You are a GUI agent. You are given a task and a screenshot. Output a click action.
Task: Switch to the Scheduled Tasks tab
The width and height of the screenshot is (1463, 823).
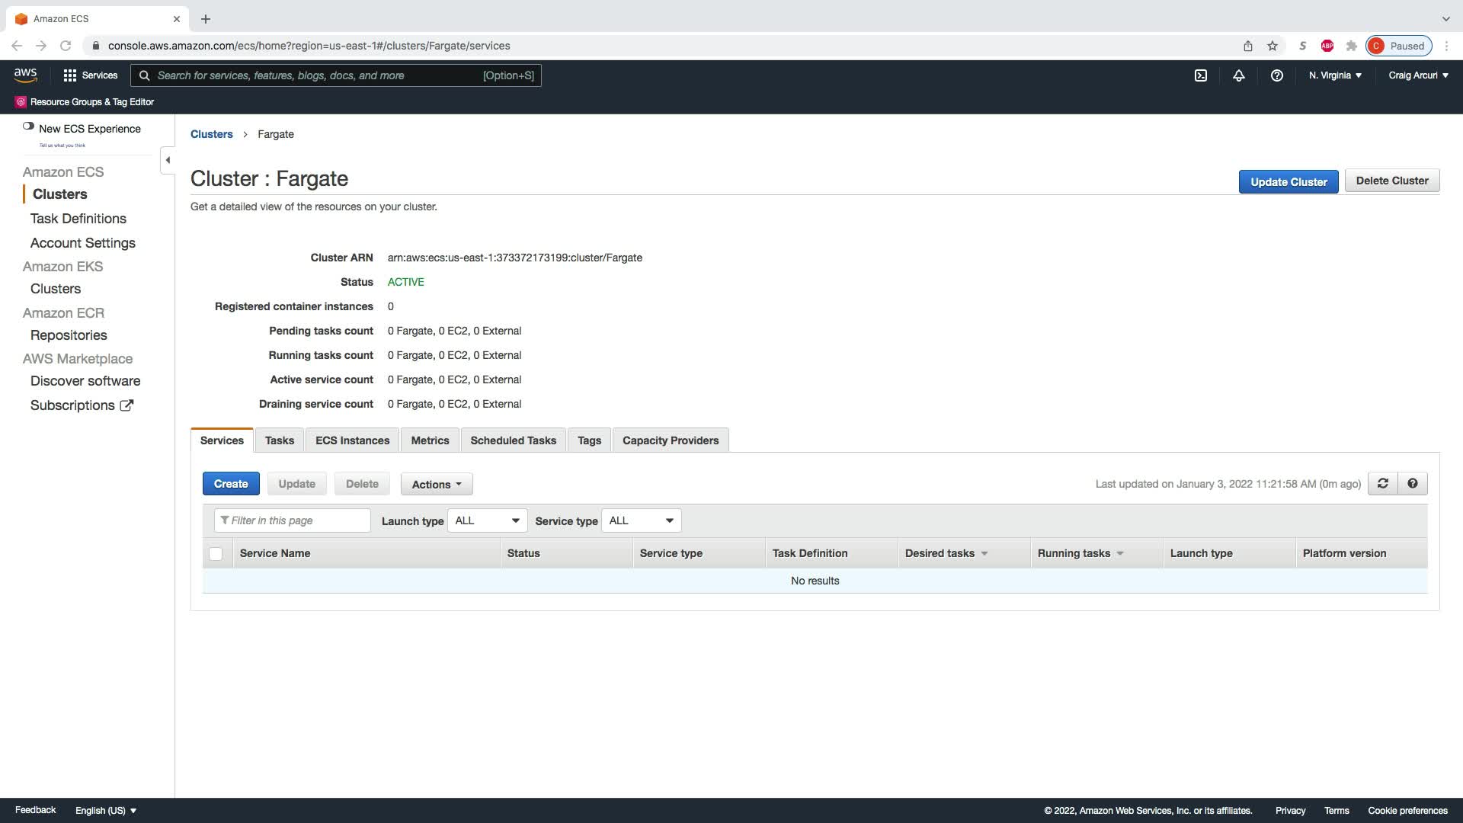pyautogui.click(x=513, y=440)
